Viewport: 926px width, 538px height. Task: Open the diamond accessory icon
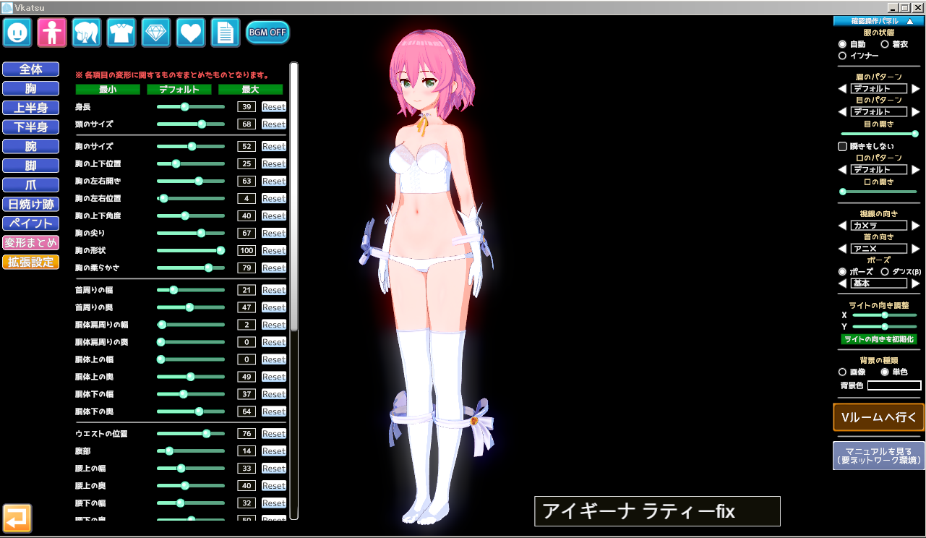point(156,33)
